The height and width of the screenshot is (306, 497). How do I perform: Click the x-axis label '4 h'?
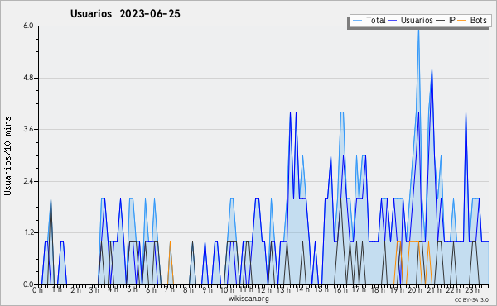(x=113, y=289)
